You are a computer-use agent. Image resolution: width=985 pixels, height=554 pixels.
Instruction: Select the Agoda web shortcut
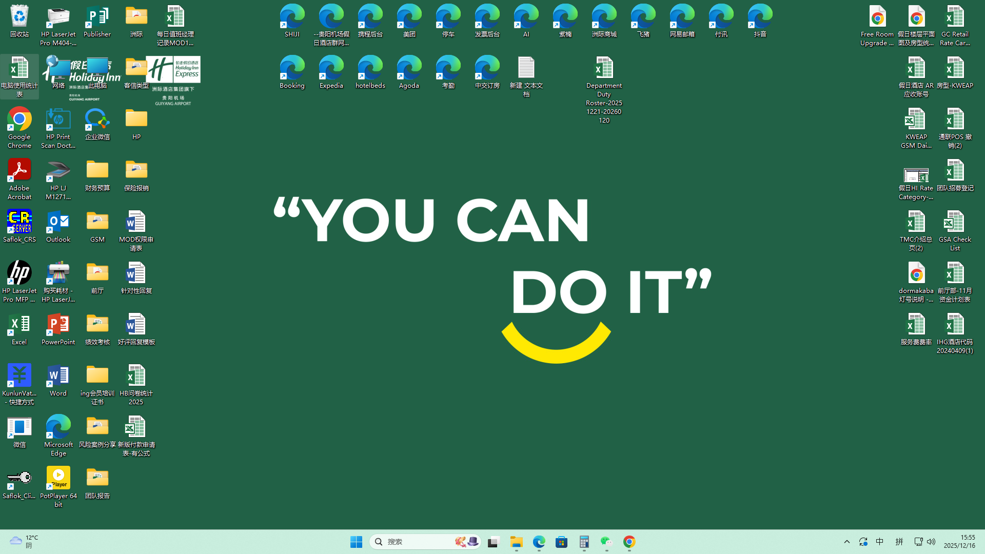tap(409, 72)
